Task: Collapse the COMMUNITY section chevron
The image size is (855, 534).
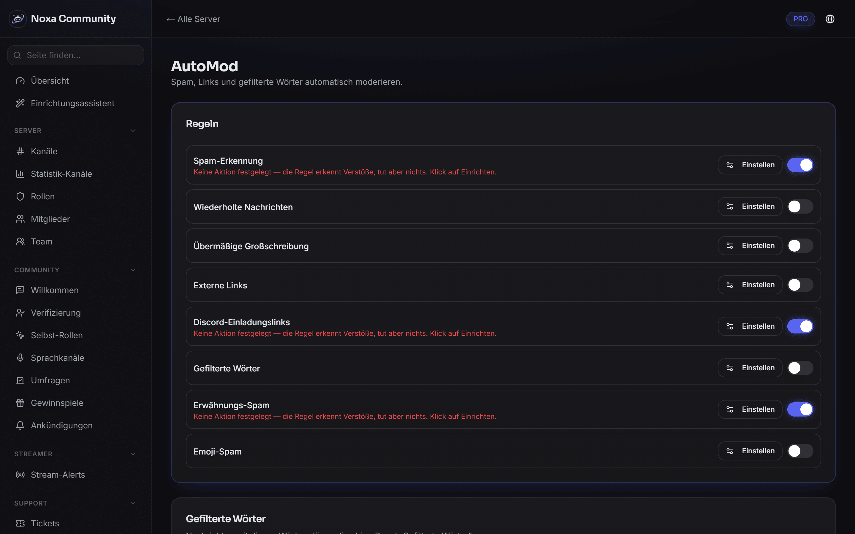Action: point(133,270)
